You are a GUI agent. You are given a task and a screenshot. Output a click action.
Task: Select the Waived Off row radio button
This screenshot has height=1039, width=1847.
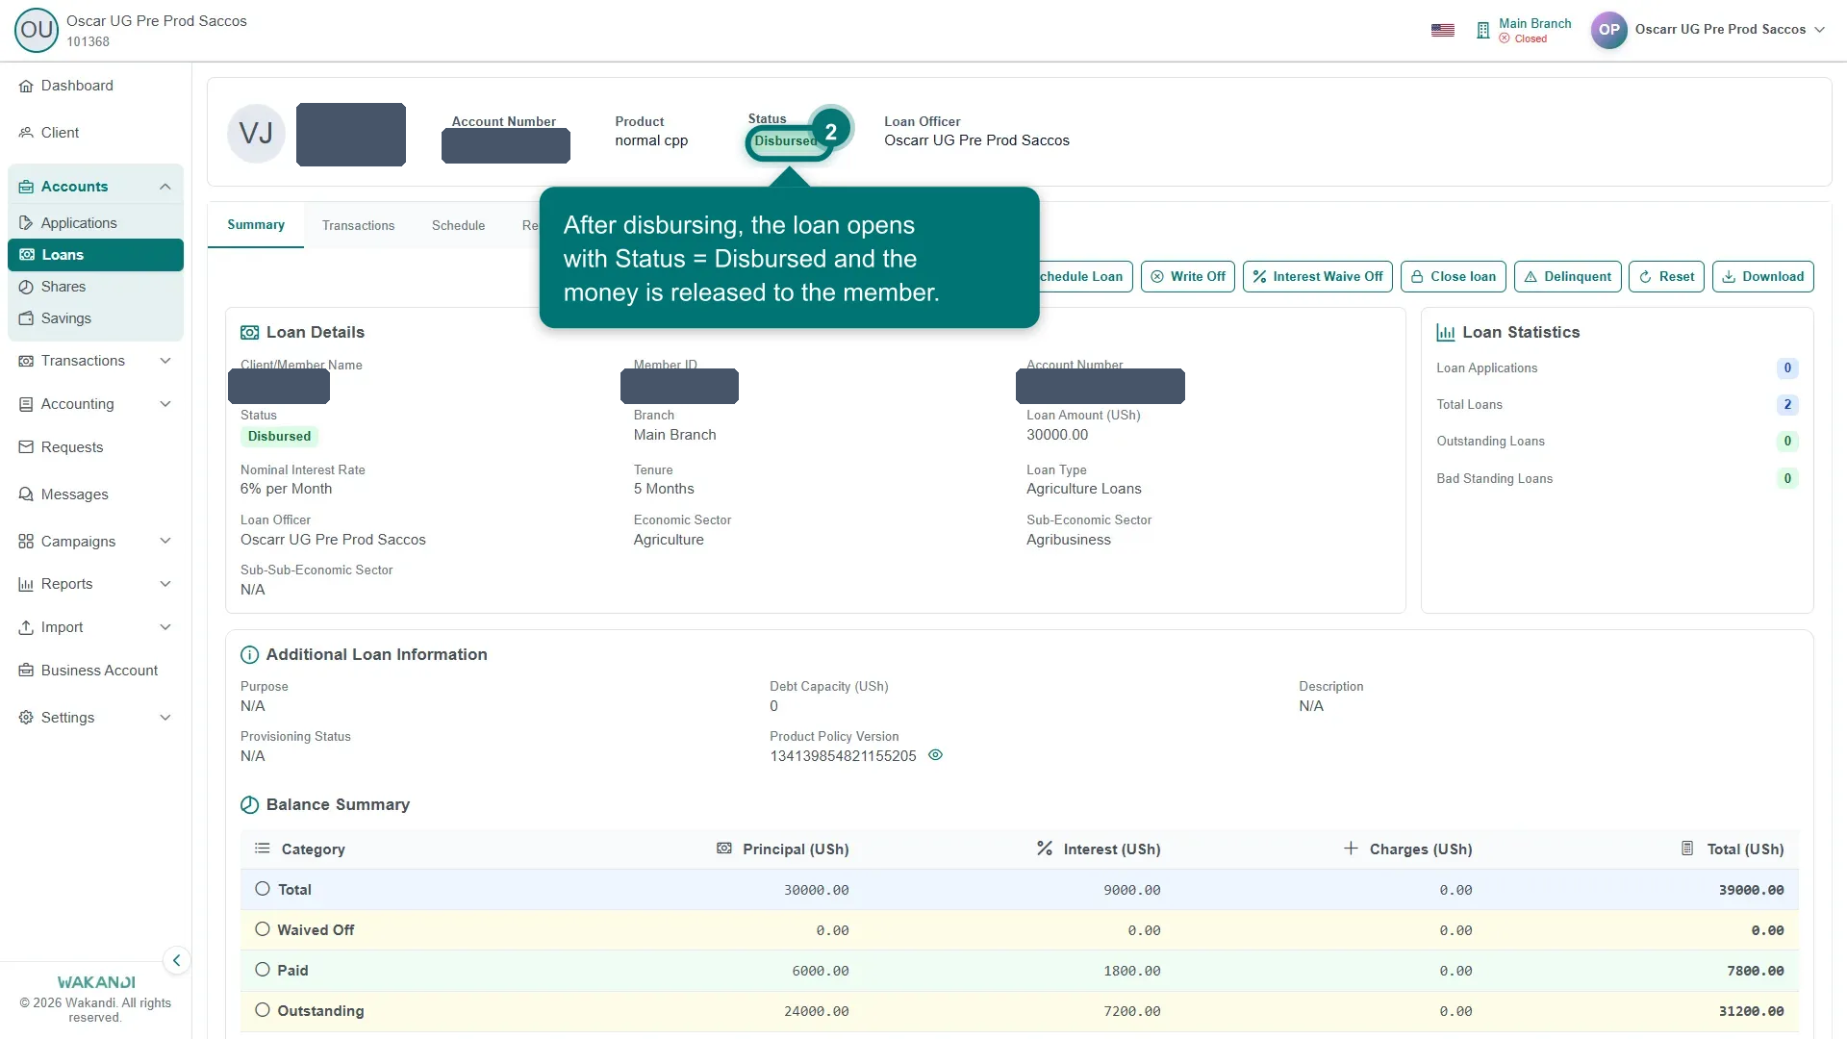[x=262, y=929]
